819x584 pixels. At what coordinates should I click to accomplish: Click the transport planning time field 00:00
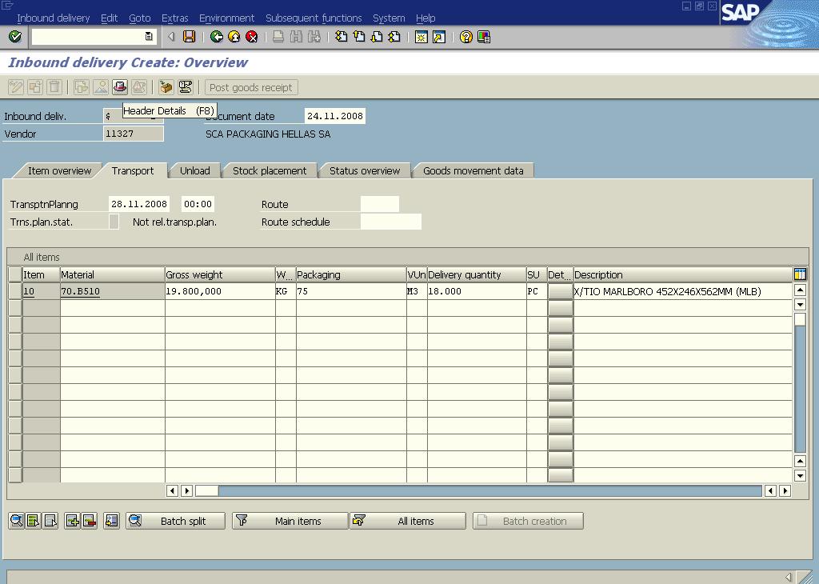(198, 204)
